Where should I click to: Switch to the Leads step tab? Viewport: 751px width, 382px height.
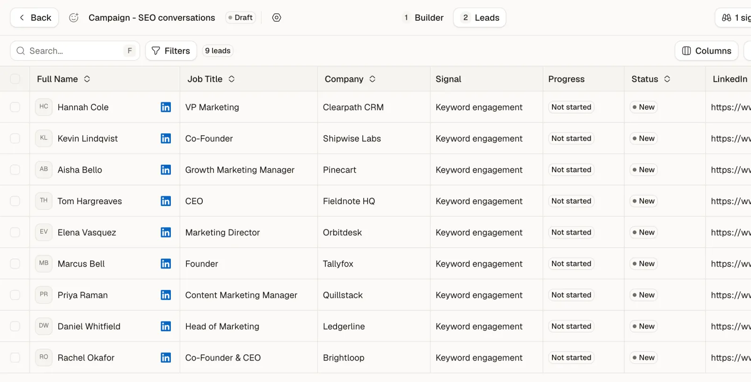coord(480,17)
